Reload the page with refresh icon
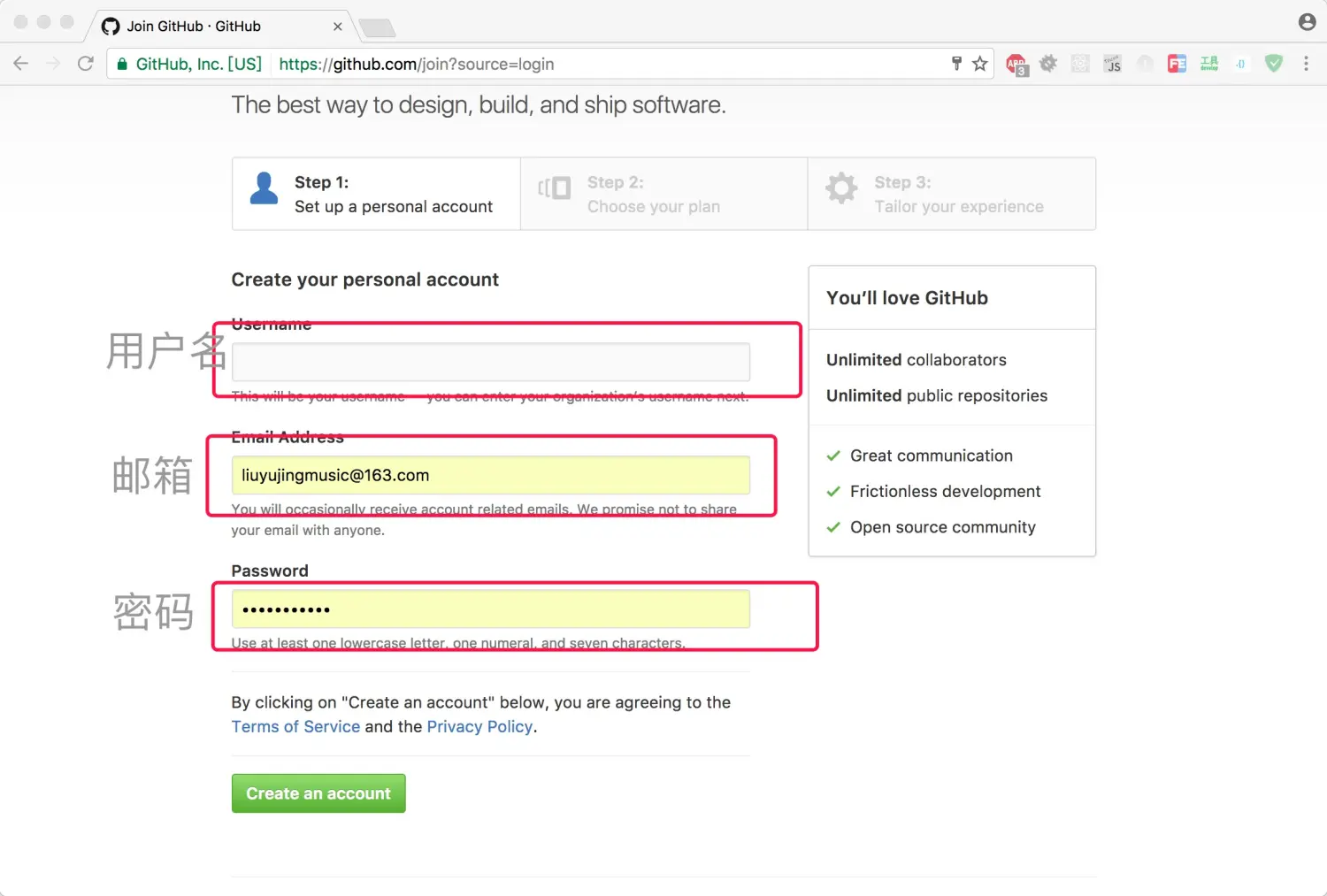This screenshot has width=1327, height=896. 86,64
